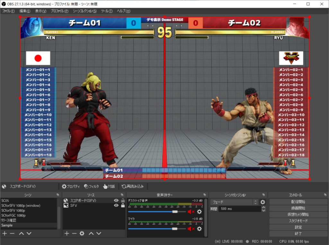
Task: Open the シーンコレクション menu
Action: tap(84, 11)
